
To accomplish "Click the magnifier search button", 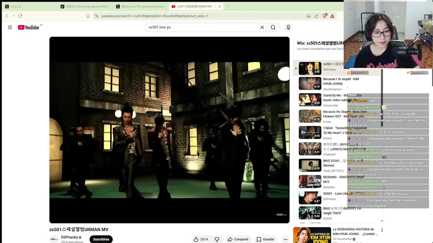I will [273, 27].
